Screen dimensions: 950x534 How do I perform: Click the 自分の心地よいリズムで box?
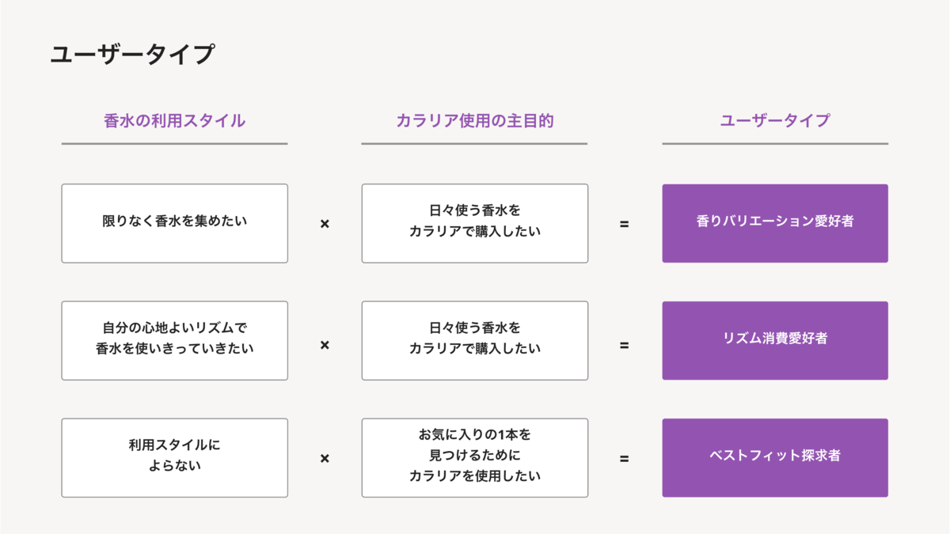click(x=174, y=340)
